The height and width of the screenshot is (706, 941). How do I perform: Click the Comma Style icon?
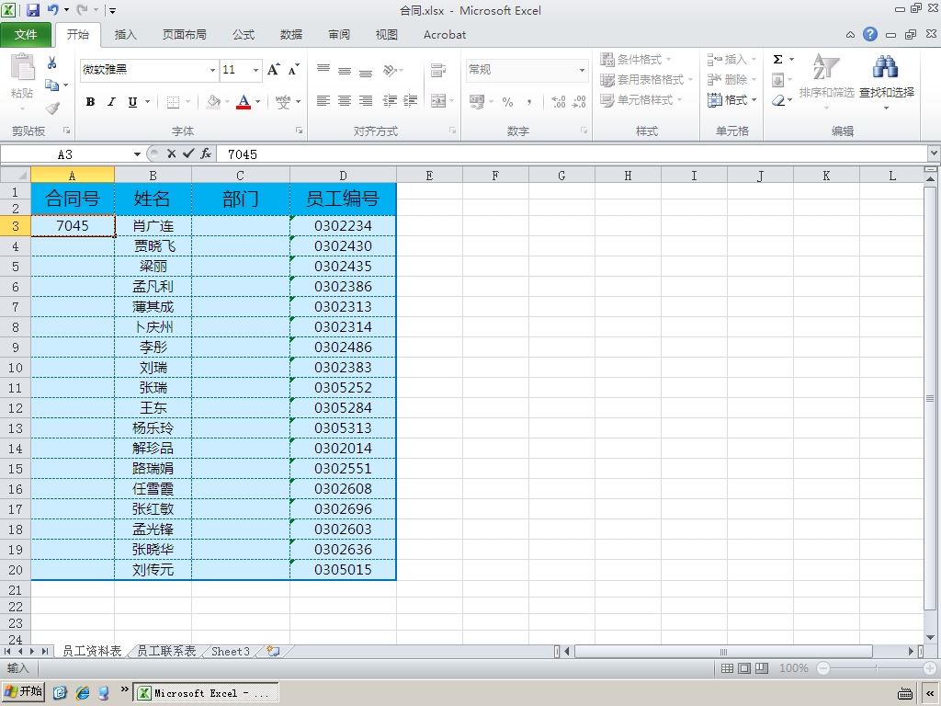pos(528,101)
